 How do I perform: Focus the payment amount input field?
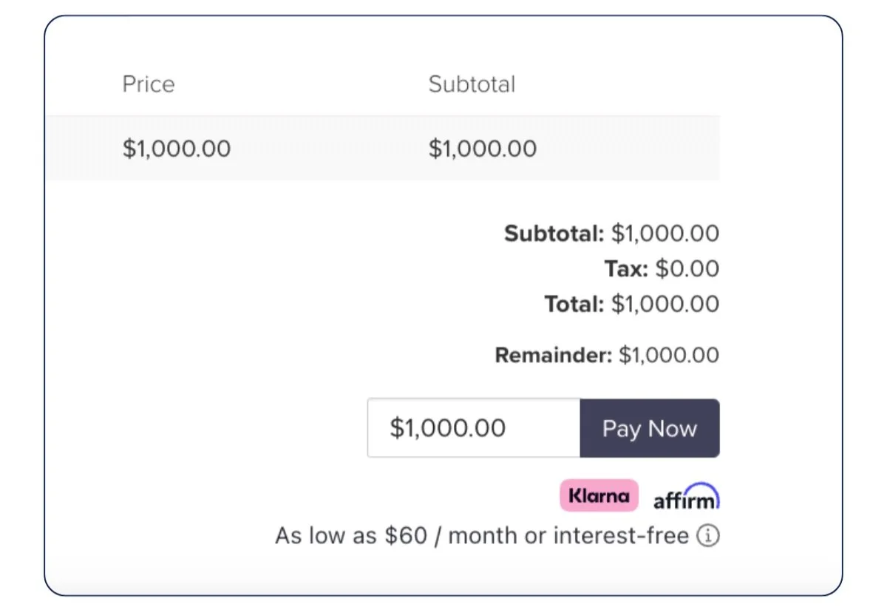(x=474, y=429)
